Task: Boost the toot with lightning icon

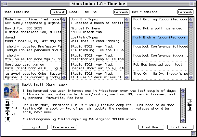Action: [7, 114]
